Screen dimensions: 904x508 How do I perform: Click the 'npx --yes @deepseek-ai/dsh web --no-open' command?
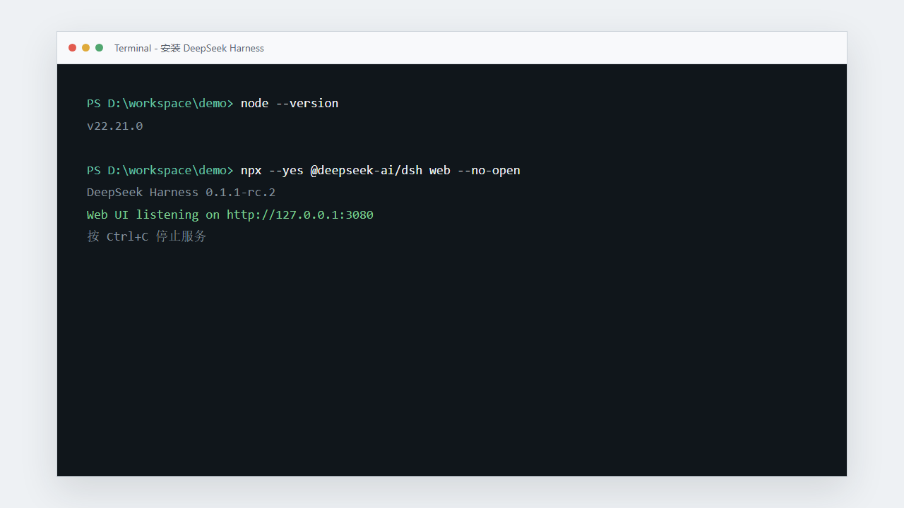[381, 171]
